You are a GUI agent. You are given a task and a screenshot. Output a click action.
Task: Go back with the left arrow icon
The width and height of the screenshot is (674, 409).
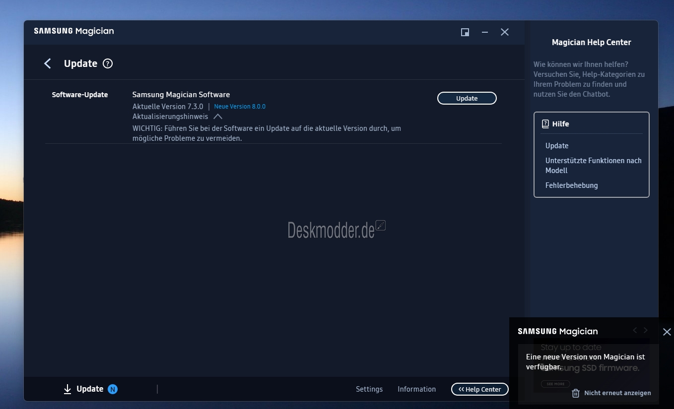pyautogui.click(x=48, y=63)
